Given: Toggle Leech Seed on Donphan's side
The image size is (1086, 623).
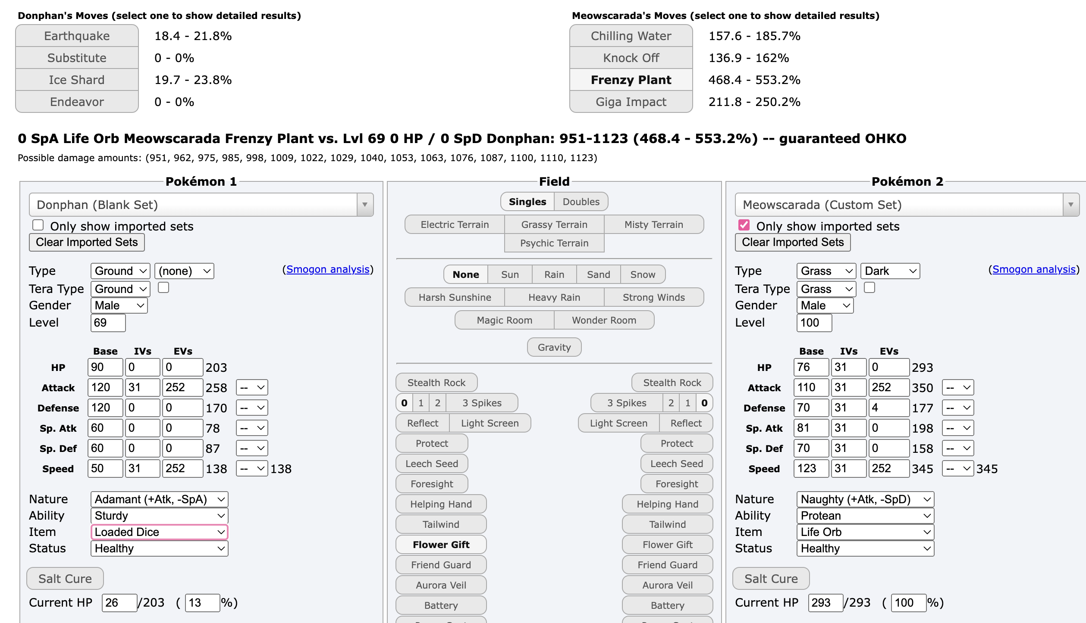Looking at the screenshot, I should (432, 464).
